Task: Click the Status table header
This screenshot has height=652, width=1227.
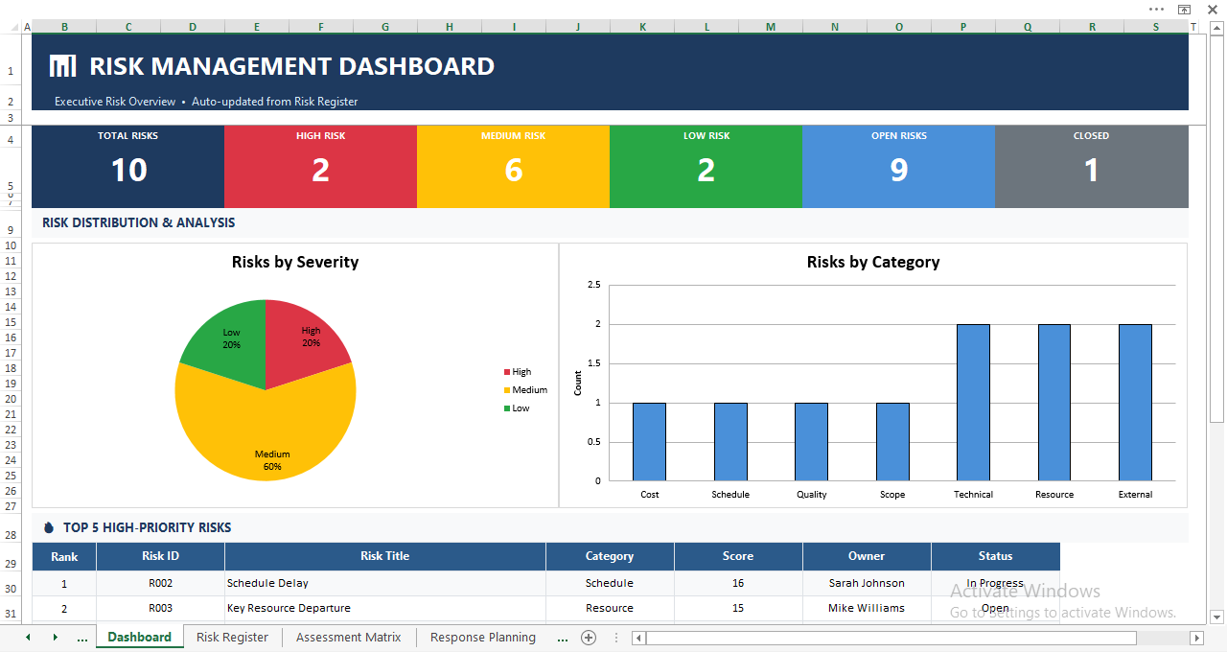Action: point(995,556)
